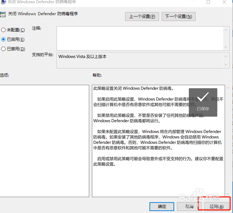Click the down arrow of help pane scrollbar
The width and height of the screenshot is (233, 213).
228,194
